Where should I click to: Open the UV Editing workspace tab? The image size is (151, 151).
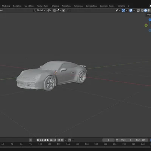(x=29, y=6)
